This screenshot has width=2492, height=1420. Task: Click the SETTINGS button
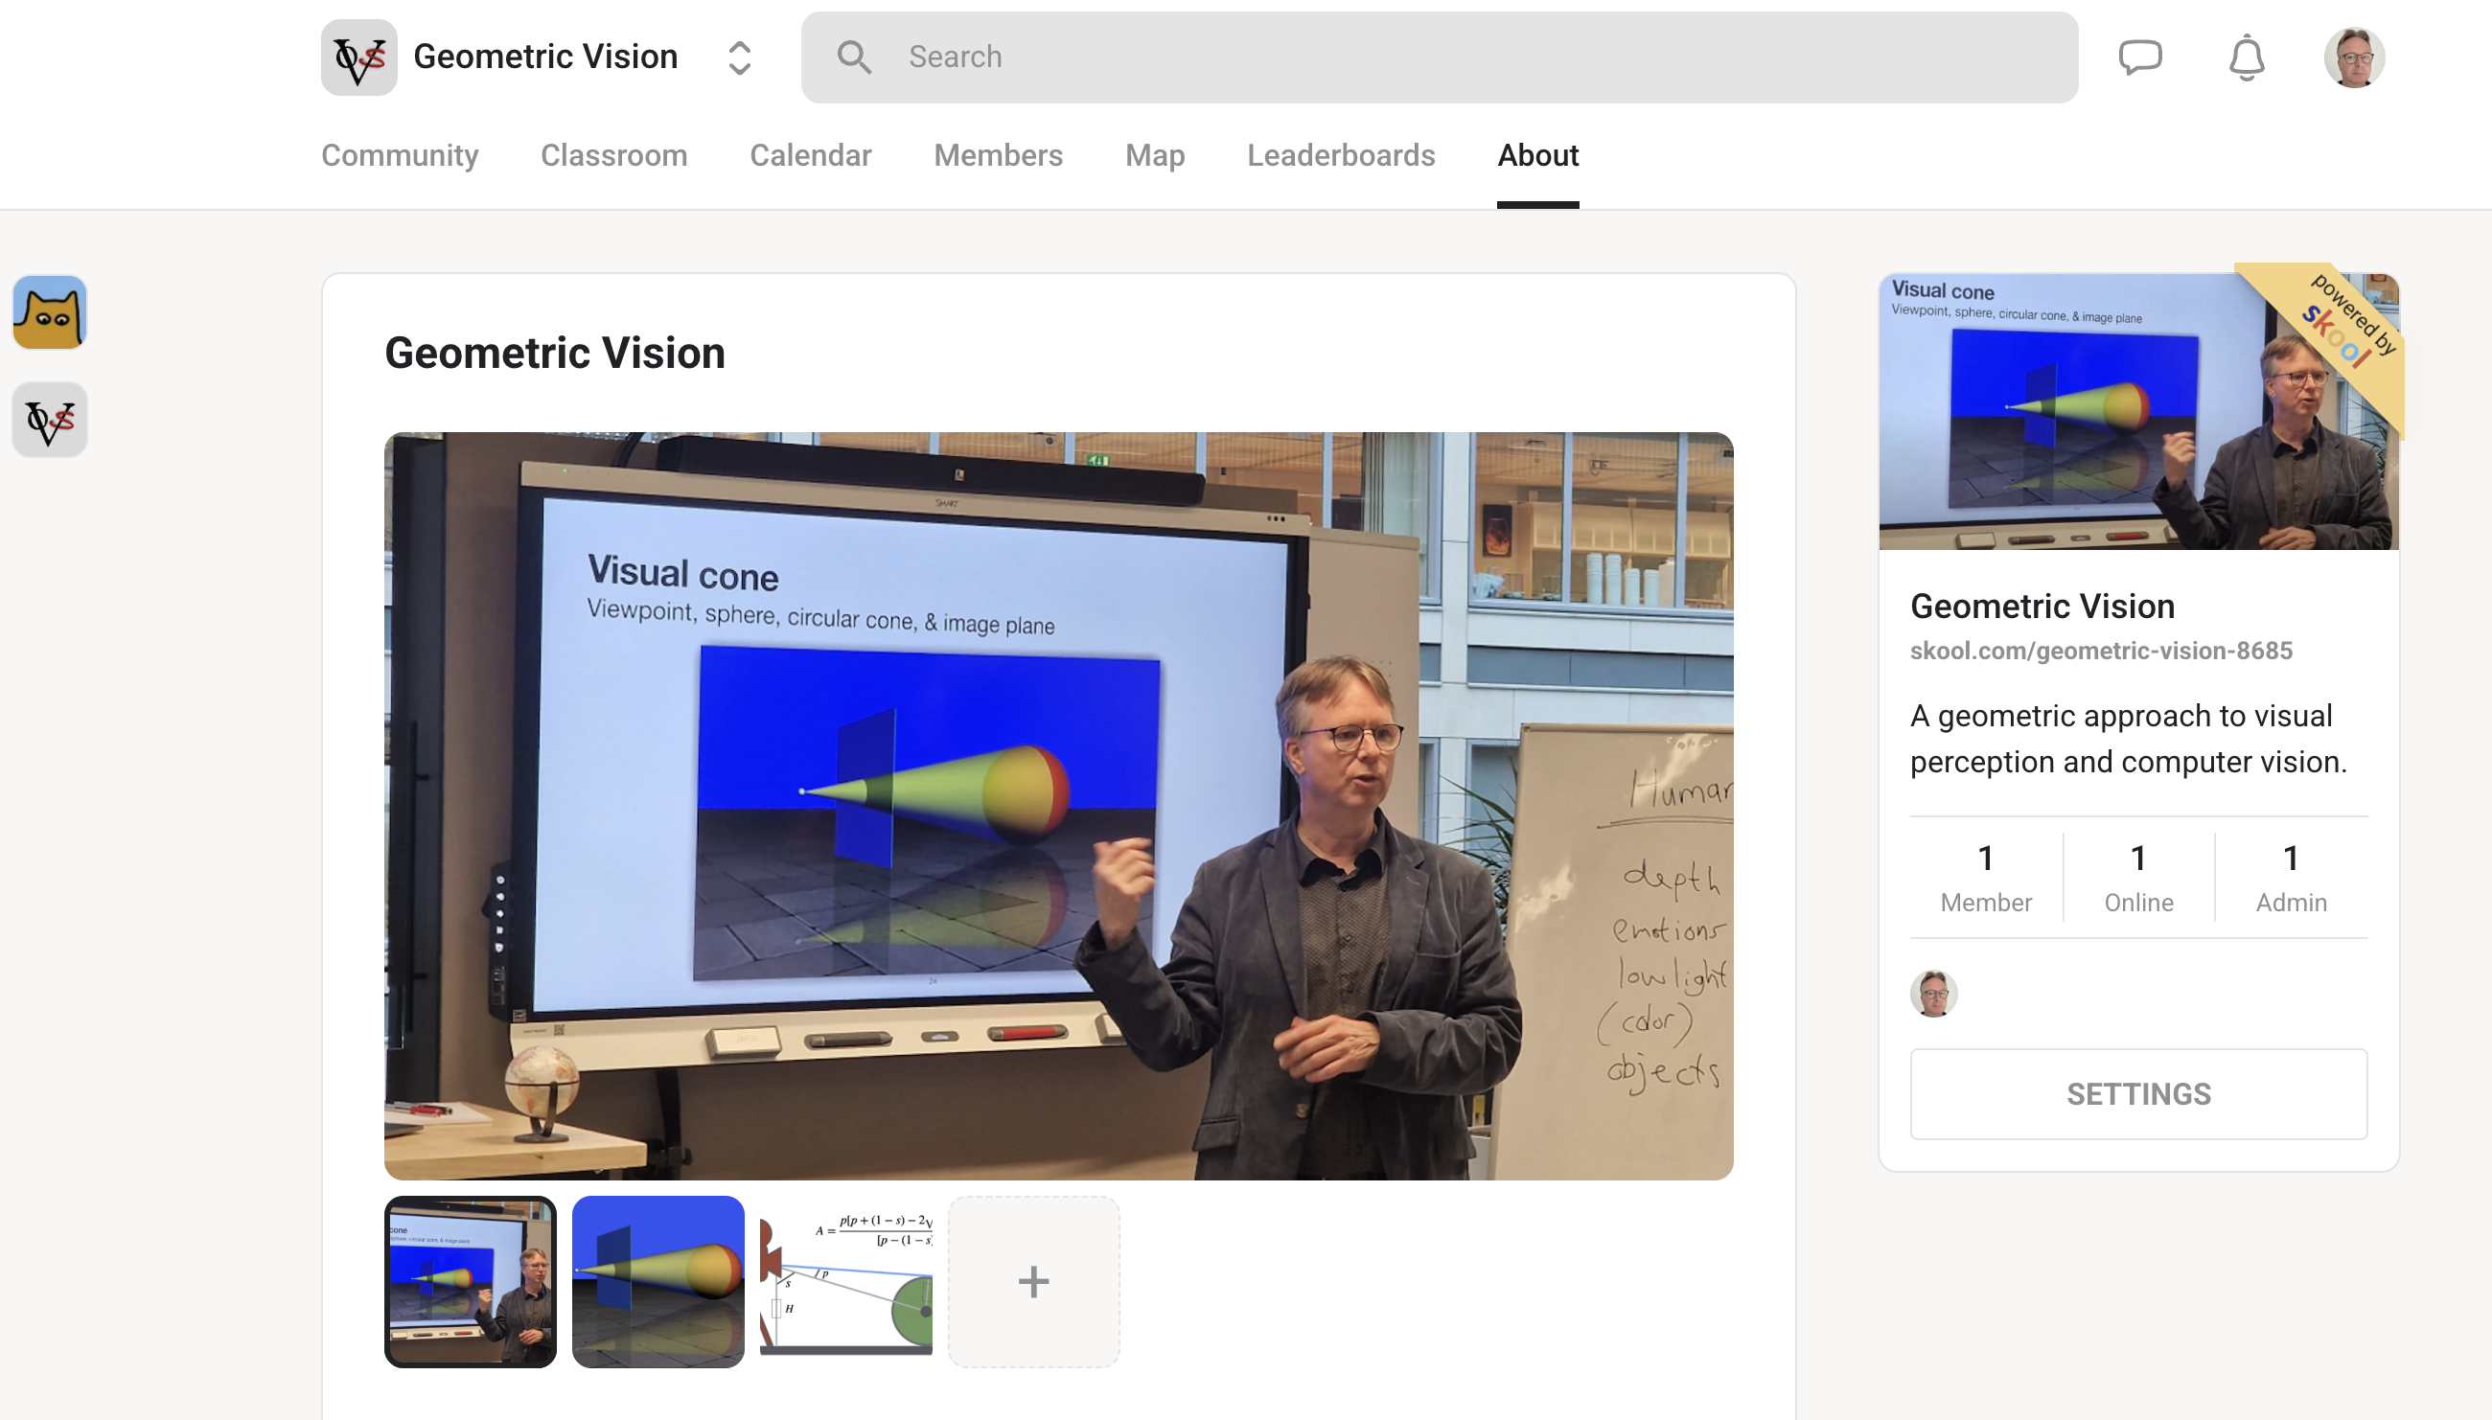pyautogui.click(x=2138, y=1094)
